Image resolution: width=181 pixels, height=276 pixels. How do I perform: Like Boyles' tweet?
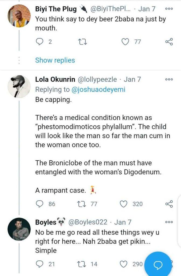tap(124, 264)
